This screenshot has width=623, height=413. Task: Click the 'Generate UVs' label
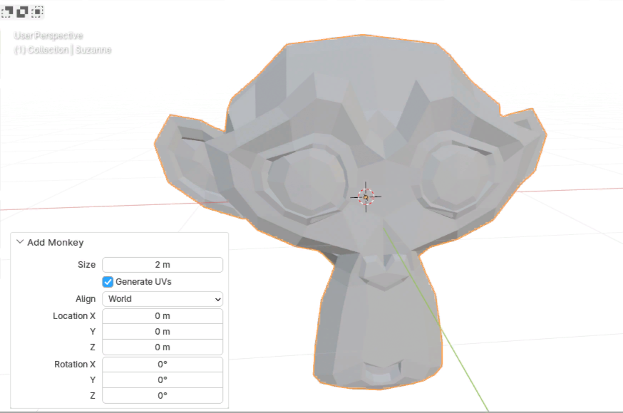[x=143, y=282]
